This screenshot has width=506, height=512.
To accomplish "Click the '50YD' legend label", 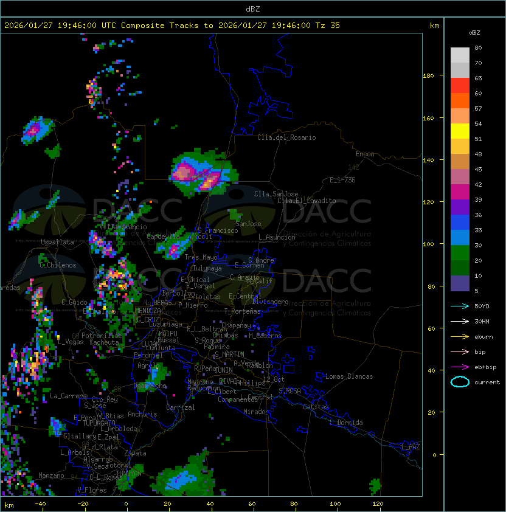I will tap(482, 306).
